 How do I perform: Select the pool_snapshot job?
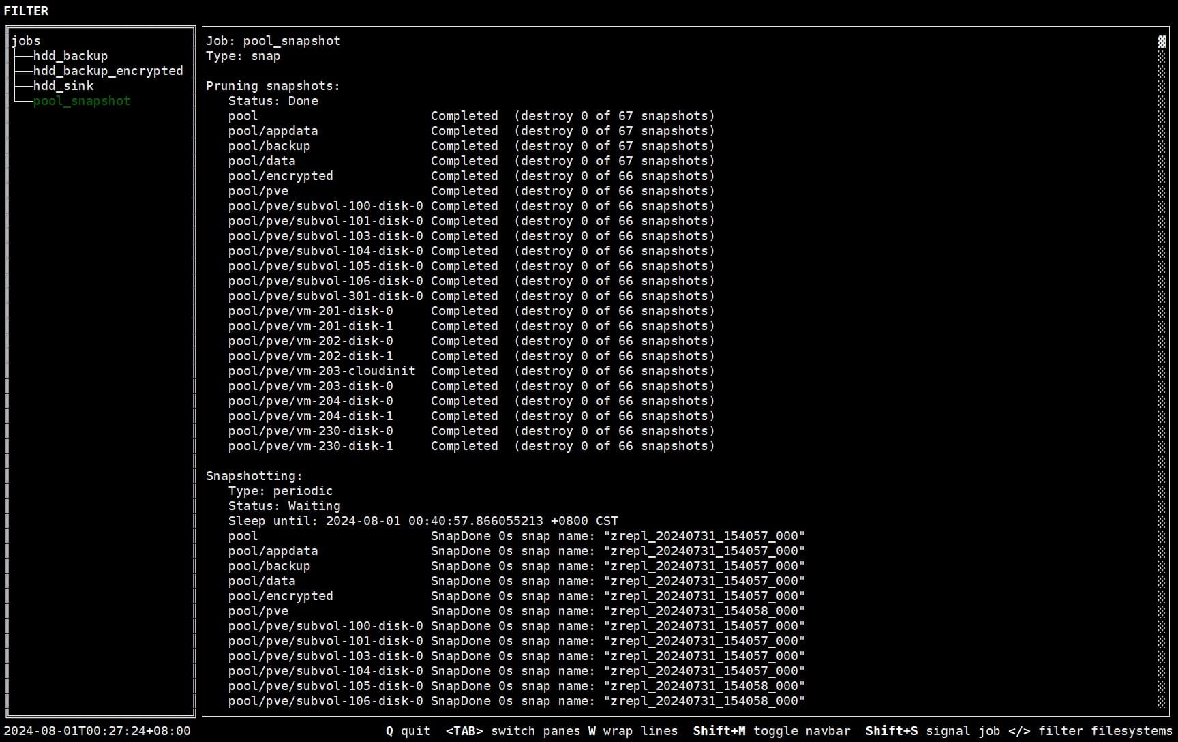pyautogui.click(x=82, y=100)
